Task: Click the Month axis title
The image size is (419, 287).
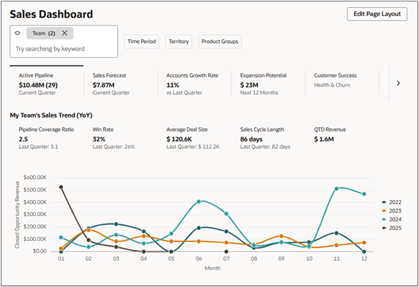Action: point(212,268)
